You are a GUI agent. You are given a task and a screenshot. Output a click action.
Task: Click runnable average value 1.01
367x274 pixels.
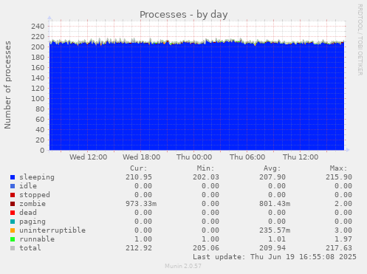pyautogui.click(x=277, y=239)
